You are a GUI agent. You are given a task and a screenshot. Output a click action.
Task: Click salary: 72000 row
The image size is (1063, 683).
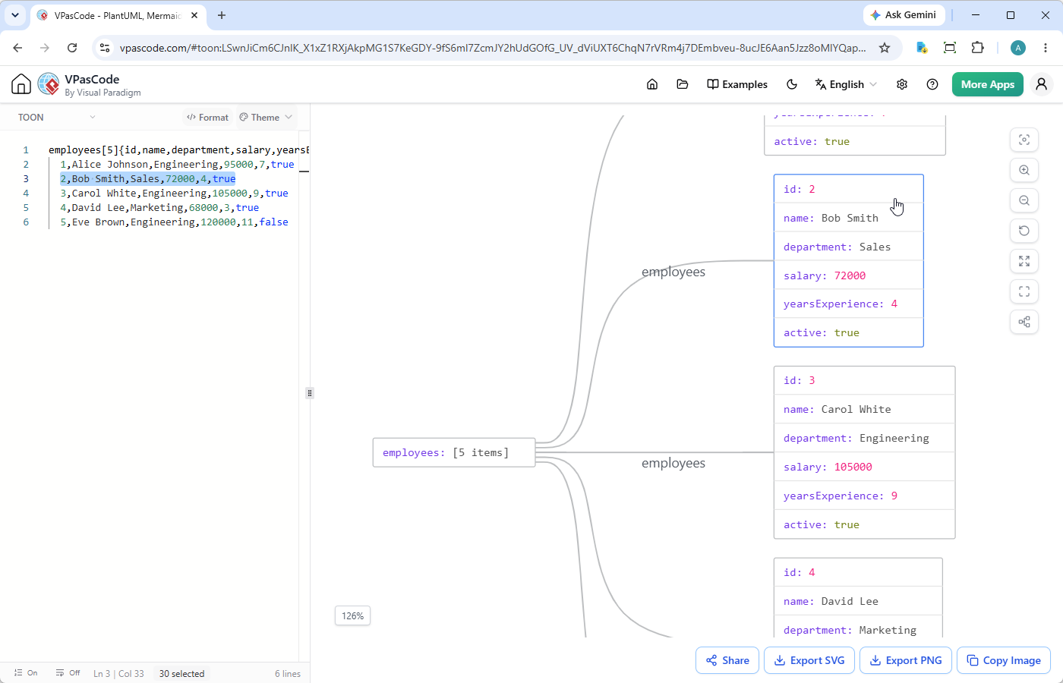pos(848,275)
